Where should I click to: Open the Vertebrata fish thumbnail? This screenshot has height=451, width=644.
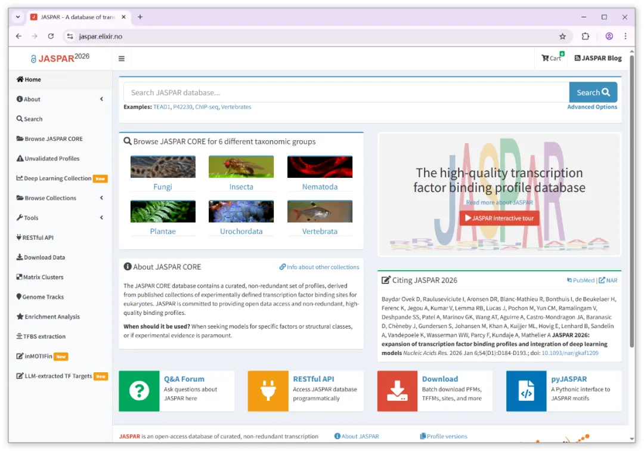tap(320, 212)
